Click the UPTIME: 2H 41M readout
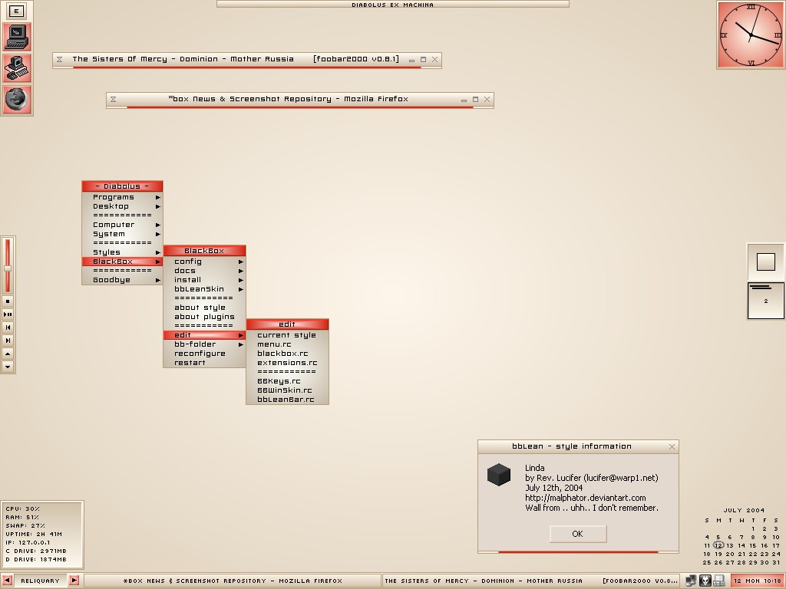786x589 pixels. 34,535
